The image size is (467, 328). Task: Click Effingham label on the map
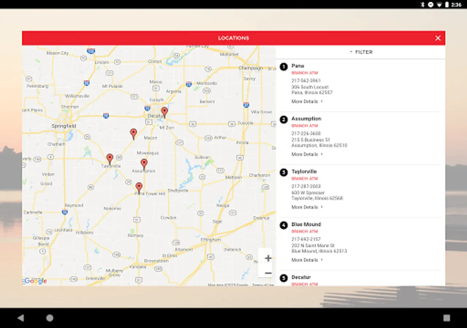tap(211, 240)
